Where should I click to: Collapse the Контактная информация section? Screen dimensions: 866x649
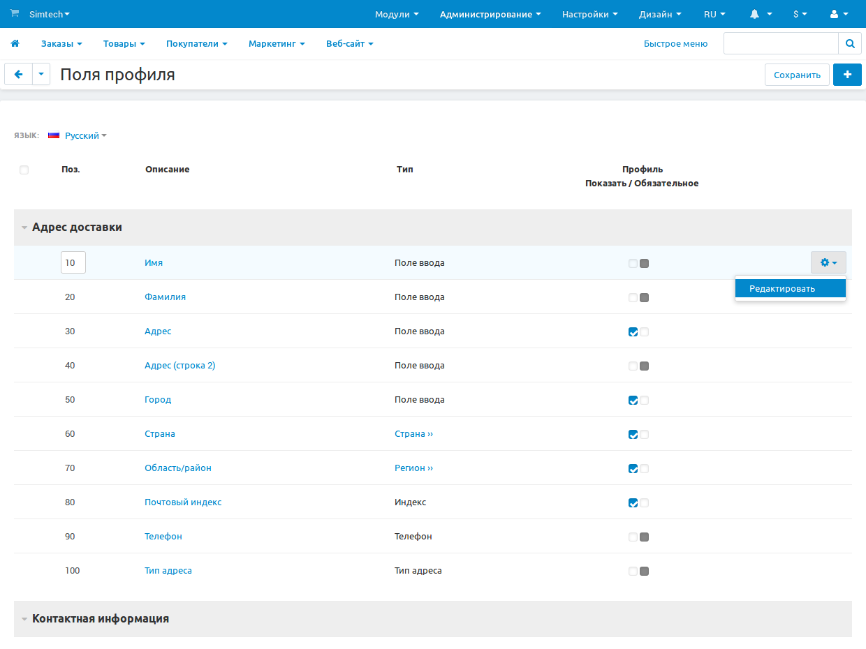(x=25, y=619)
